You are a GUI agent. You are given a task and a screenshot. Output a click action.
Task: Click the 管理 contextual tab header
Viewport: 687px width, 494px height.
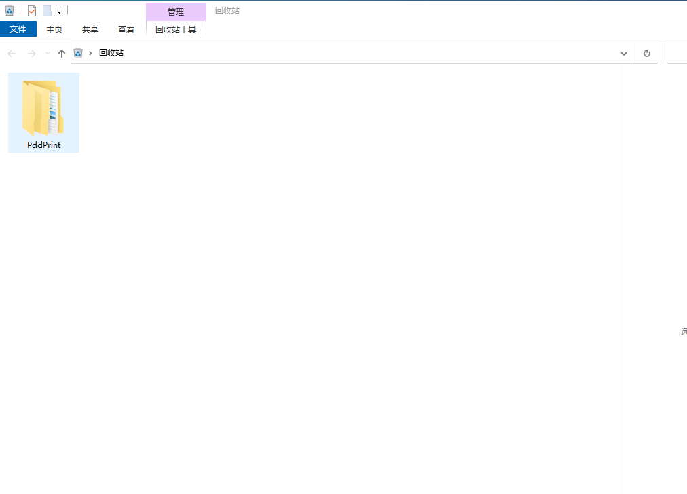tap(176, 12)
